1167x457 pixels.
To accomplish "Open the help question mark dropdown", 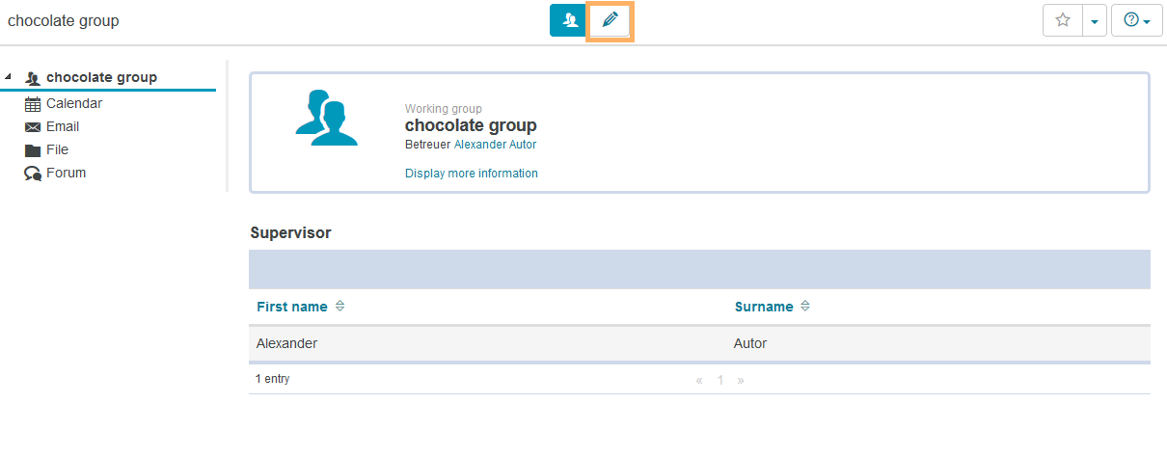I will click(x=1137, y=20).
